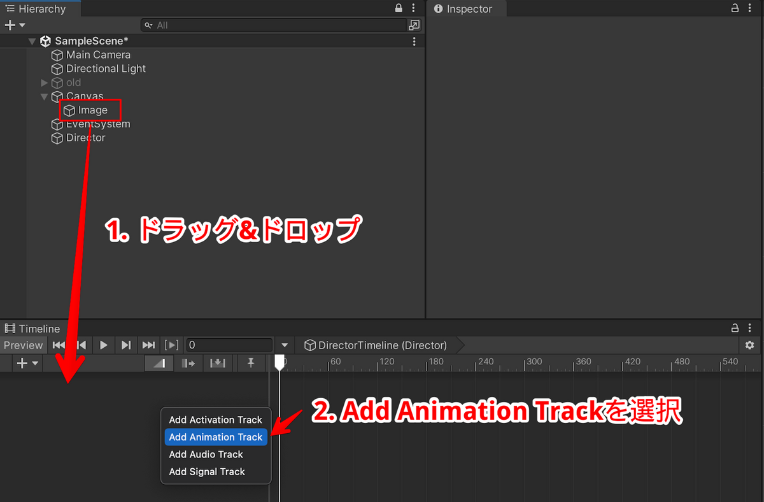
Task: Collapse the Canvas object in Hierarchy
Action: (44, 96)
